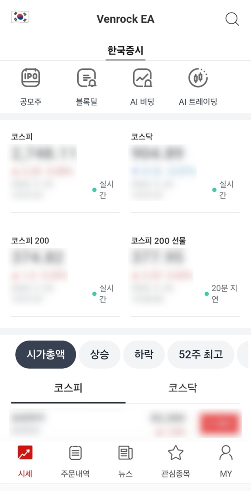The image size is (251, 491).
Task: Select the 한국증시 top tab
Action: click(125, 51)
